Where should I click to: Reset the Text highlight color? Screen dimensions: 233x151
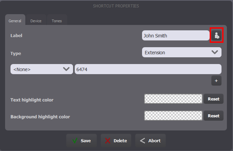pyautogui.click(x=213, y=99)
